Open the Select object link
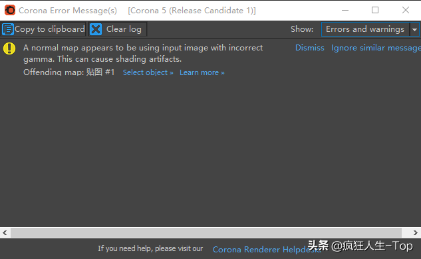 pyautogui.click(x=148, y=72)
